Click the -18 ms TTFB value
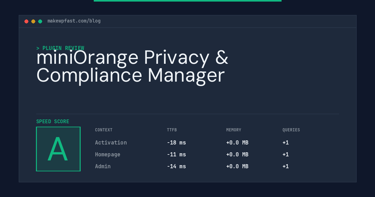375x197 pixels. click(x=177, y=143)
